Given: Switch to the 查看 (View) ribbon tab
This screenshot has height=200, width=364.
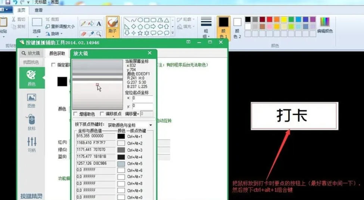Looking at the screenshot, I should tap(39, 10).
